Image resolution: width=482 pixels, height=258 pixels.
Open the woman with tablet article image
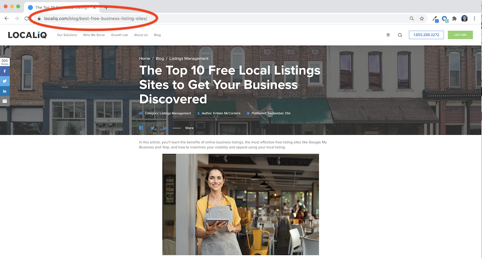pyautogui.click(x=241, y=205)
